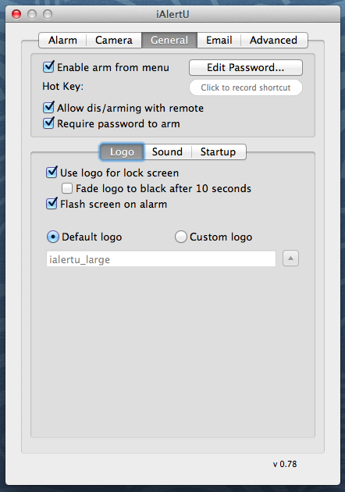
Task: Click the triangle button beside logo field
Action: click(290, 258)
